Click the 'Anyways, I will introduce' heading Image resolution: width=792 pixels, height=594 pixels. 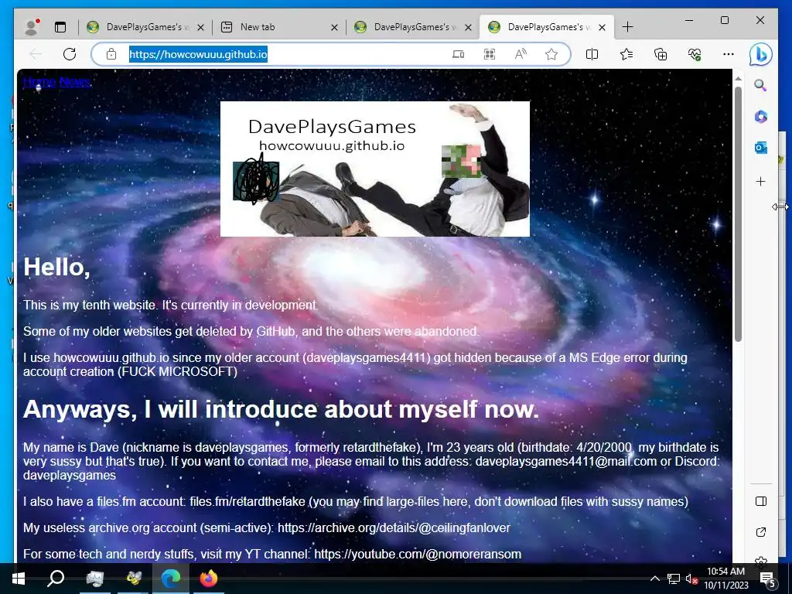tap(281, 408)
